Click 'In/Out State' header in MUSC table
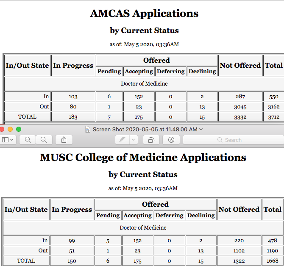Screen dimensions: 284x266 26,209
